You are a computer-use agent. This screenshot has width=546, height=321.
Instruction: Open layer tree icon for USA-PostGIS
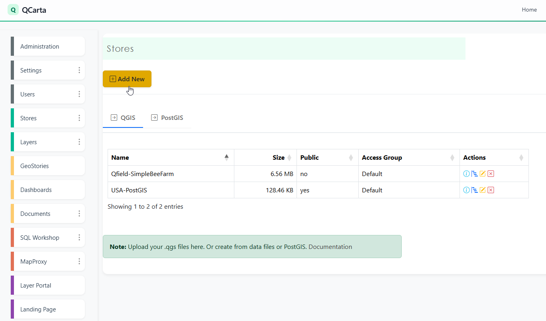[474, 190]
